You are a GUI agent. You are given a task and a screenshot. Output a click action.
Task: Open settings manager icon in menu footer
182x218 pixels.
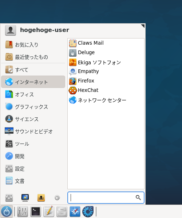[x=9, y=198]
